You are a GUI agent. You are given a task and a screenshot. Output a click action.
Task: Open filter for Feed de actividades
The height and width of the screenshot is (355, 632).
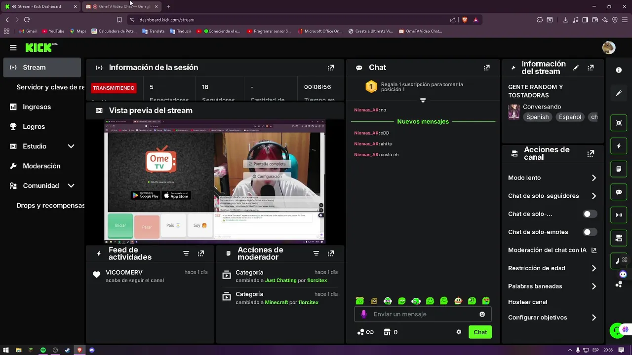186,253
